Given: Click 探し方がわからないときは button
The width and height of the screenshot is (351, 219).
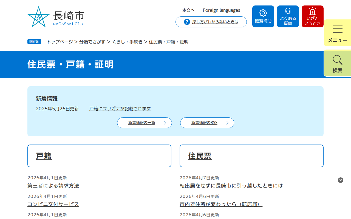Looking at the screenshot, I should point(211,22).
